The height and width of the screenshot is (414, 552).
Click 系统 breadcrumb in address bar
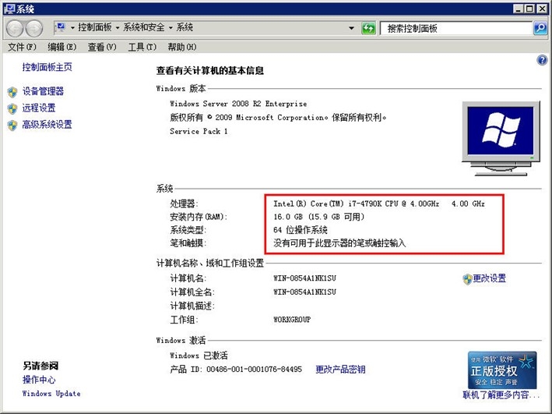(x=185, y=27)
